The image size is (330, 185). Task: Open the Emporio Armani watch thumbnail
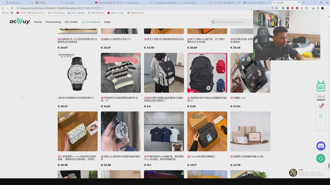point(78,73)
